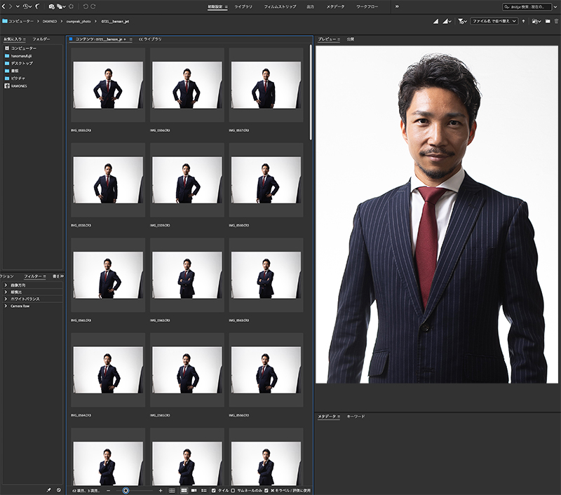
Task: Open the review mode refine icon
Action: [61, 6]
